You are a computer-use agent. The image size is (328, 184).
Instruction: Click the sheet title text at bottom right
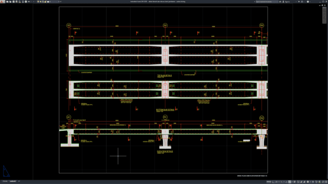[252, 176]
